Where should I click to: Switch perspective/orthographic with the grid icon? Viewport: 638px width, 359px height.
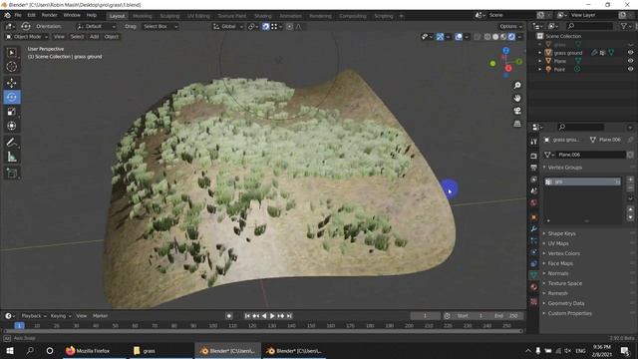(517, 124)
